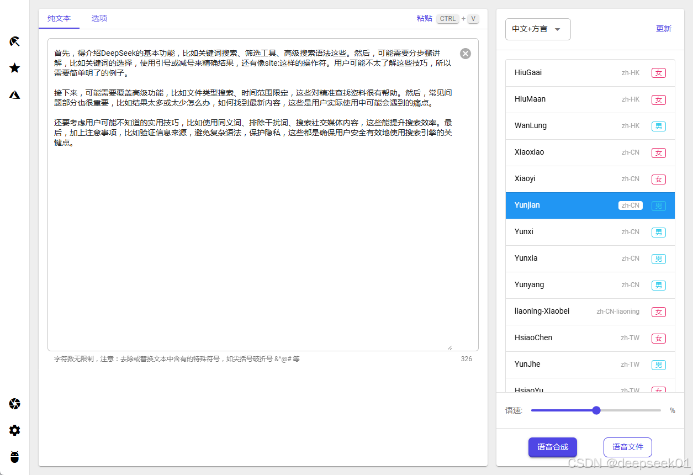
Task: Click the zh-TW tag on HsiaoChen row
Action: coord(630,338)
